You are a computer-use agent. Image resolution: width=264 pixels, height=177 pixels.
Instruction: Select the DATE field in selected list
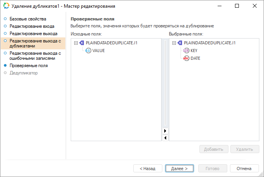(x=195, y=58)
